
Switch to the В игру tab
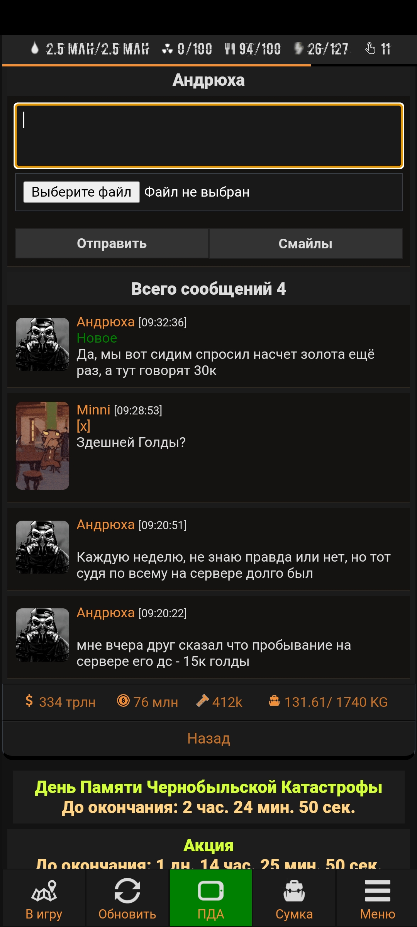tap(44, 898)
